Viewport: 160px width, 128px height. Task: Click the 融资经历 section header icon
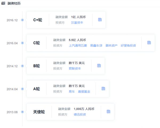point(3,3)
